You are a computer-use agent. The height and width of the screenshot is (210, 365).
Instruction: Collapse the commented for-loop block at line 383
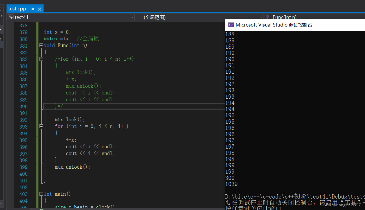[x=41, y=59]
